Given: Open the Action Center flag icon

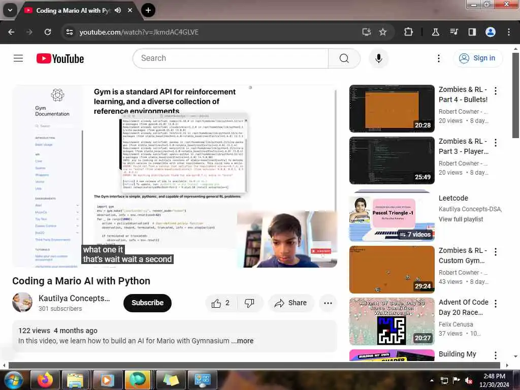Looking at the screenshot, I should pyautogui.click(x=457, y=380).
